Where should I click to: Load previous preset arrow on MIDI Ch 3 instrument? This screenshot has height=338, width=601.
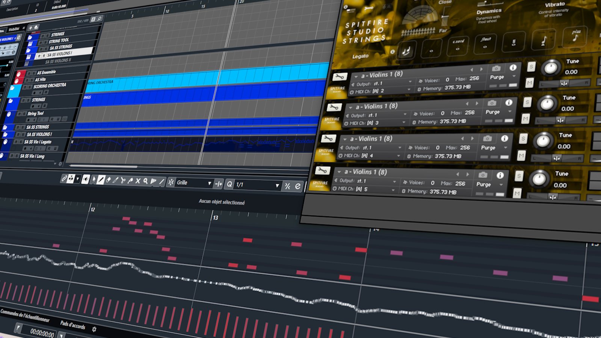click(467, 104)
